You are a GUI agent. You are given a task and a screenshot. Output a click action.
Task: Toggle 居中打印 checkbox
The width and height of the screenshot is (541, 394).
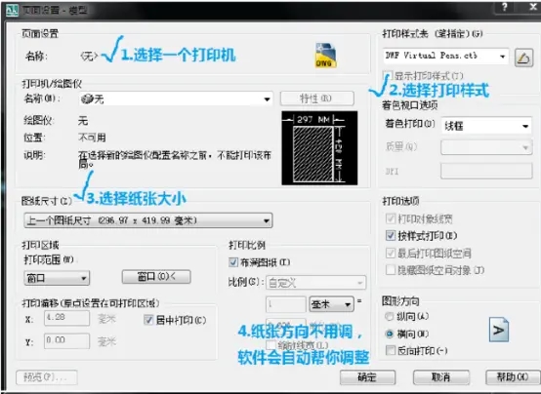(148, 320)
